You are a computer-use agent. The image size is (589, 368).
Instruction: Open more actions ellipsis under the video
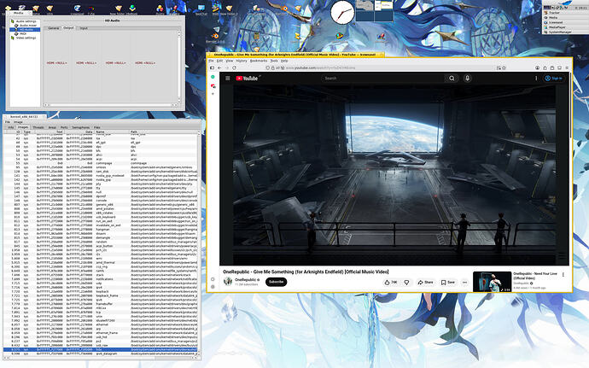click(x=464, y=282)
